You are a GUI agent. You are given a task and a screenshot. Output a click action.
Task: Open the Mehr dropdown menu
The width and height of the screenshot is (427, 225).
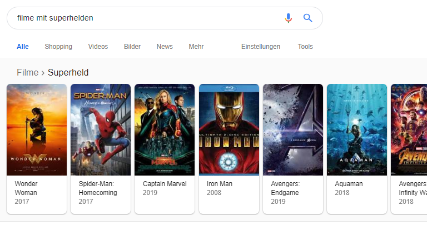coord(196,47)
